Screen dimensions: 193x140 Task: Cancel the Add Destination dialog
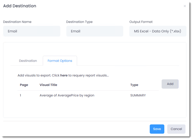tap(176, 129)
